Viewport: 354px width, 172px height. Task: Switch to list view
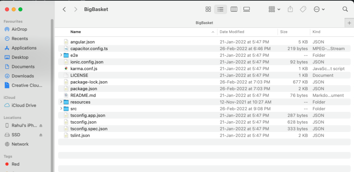[x=220, y=9]
